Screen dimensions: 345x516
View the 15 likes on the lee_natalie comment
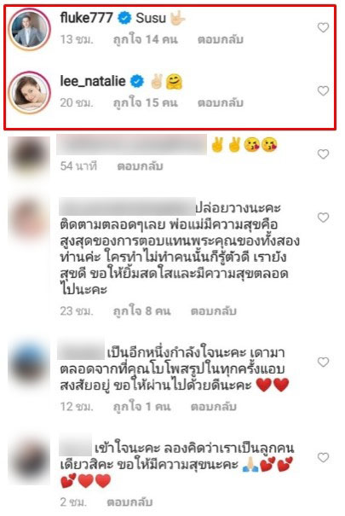pos(145,102)
